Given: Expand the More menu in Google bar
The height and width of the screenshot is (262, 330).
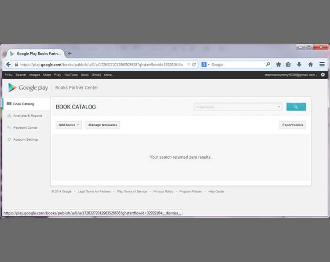Looking at the screenshot, I should point(109,75).
